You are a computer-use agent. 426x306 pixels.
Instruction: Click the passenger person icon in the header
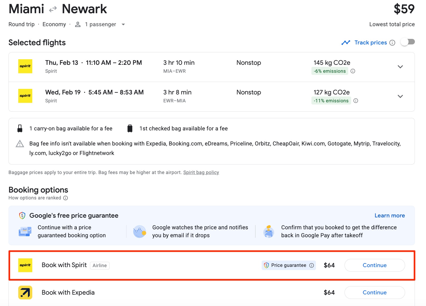(78, 24)
